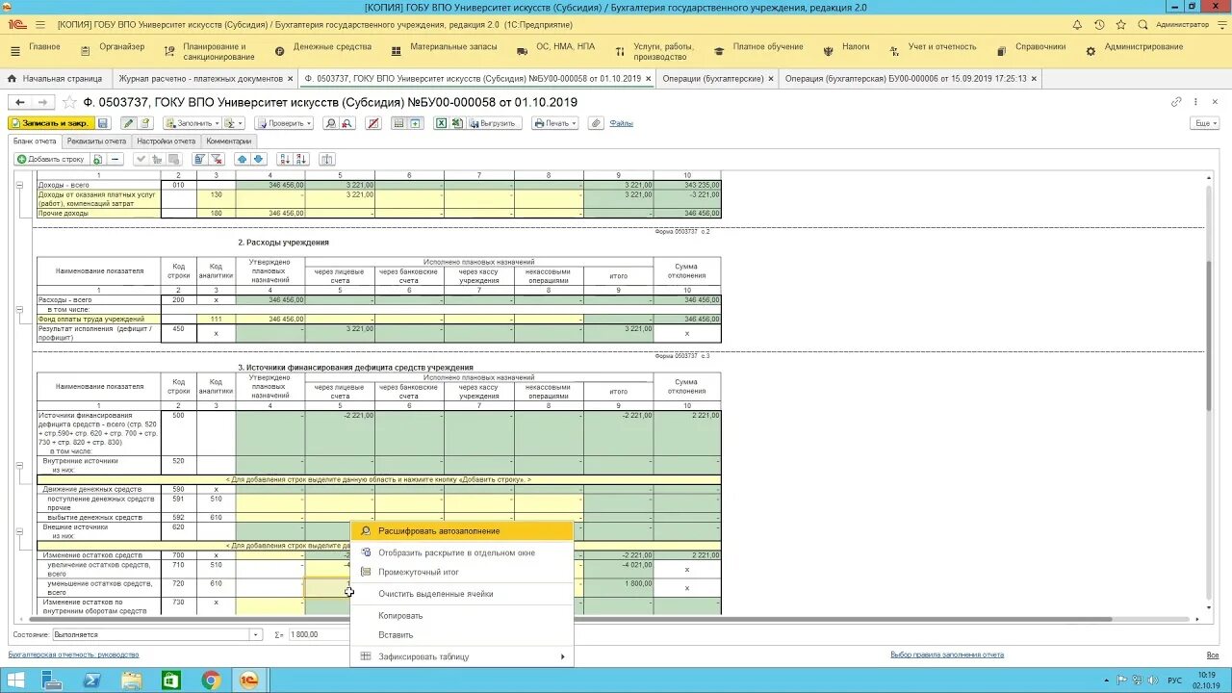
Task: Click the three-dot document menu icon
Action: coord(1195,101)
